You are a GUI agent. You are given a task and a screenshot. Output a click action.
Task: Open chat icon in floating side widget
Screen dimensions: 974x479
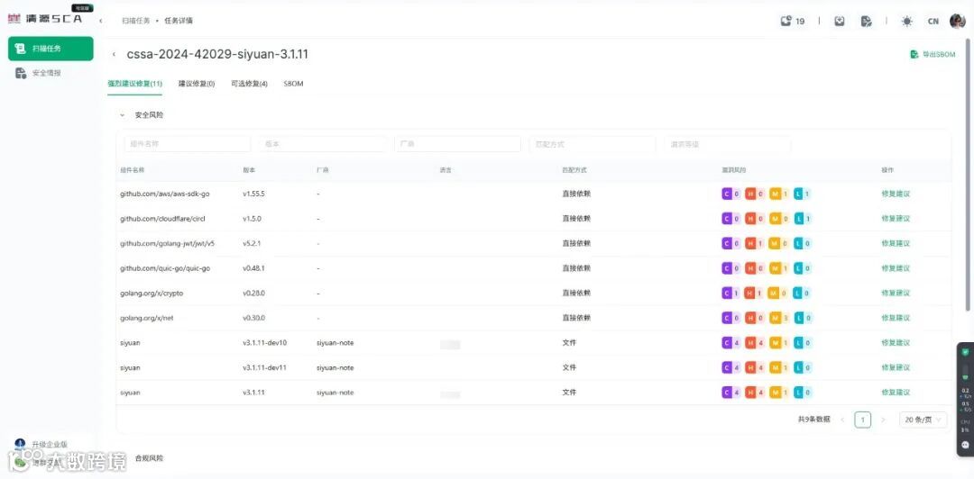click(x=965, y=445)
